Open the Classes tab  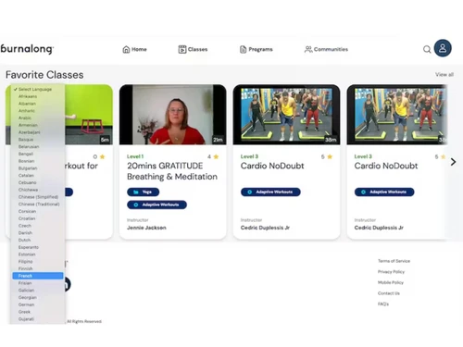pyautogui.click(x=193, y=49)
